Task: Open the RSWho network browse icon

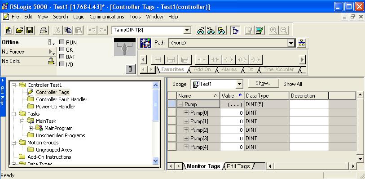Action: pyautogui.click(x=302, y=43)
